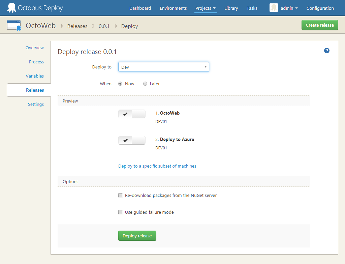Image resolution: width=345 pixels, height=264 pixels.
Task: Open the Tasks section
Action: pos(252,8)
